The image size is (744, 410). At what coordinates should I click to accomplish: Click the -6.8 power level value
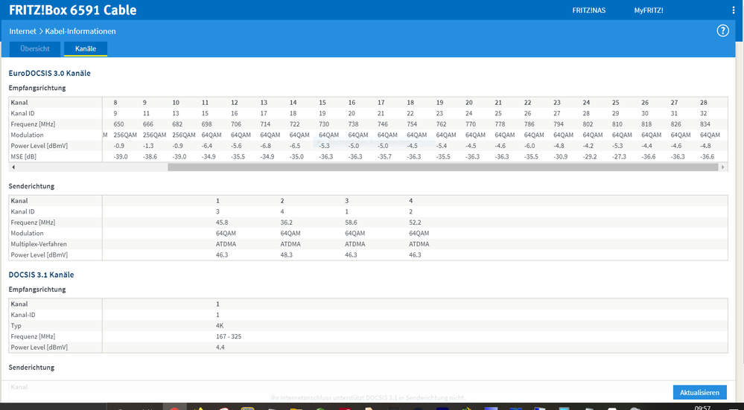[x=266, y=146]
